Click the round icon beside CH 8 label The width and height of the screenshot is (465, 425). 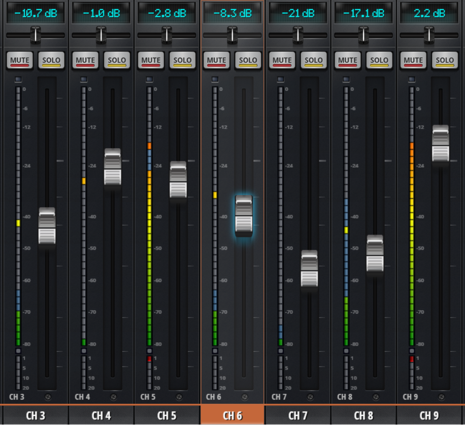click(376, 397)
